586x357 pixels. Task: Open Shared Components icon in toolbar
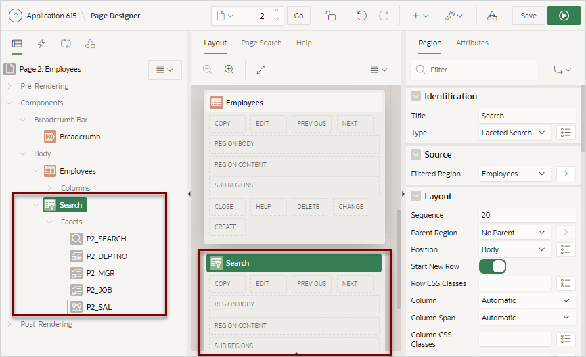point(492,16)
